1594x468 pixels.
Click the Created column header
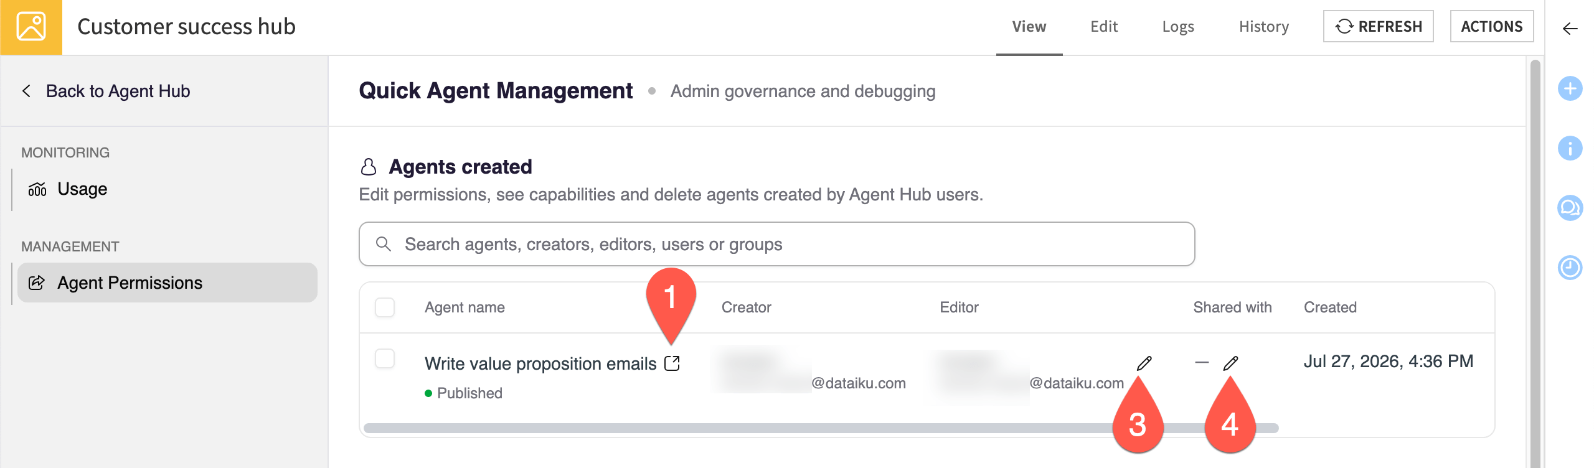point(1330,307)
